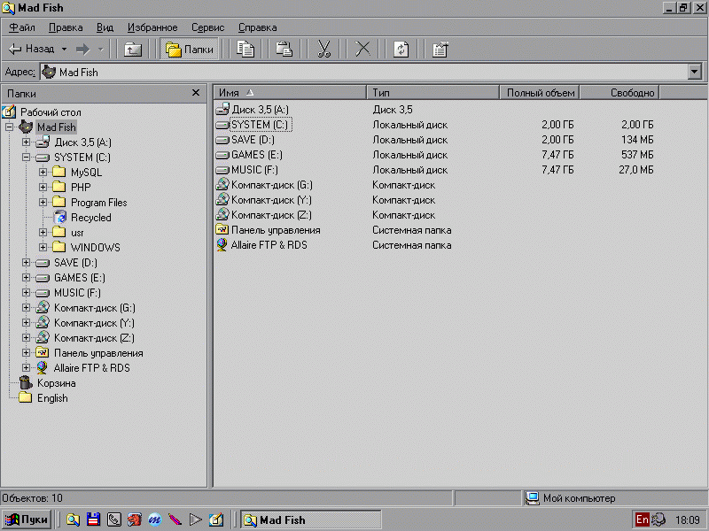The width and height of the screenshot is (709, 531).
Task: Expand the GAMES (E:) drive node
Action: point(27,278)
